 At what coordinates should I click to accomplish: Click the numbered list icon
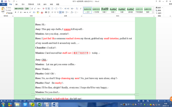click(56, 9)
